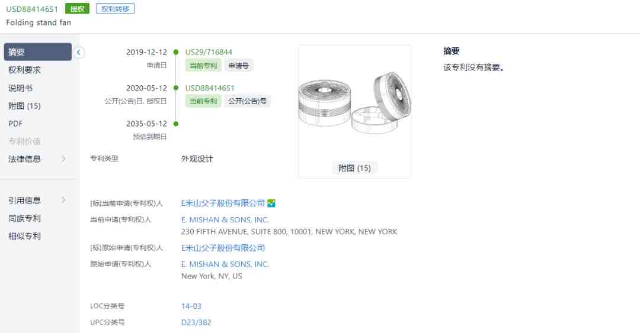The width and height of the screenshot is (640, 333).
Task: Click the green company info icon
Action: click(x=271, y=203)
